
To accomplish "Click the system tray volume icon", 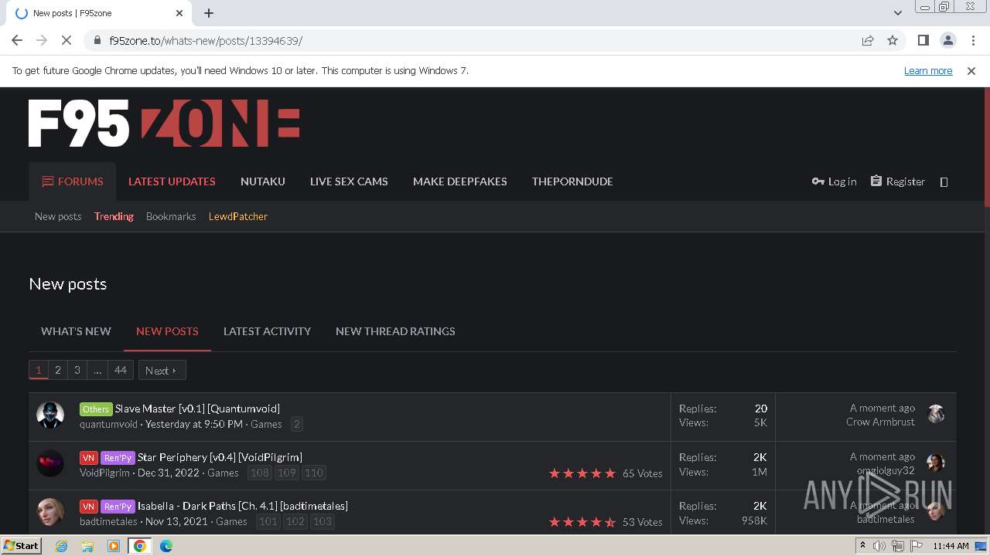I will point(879,546).
